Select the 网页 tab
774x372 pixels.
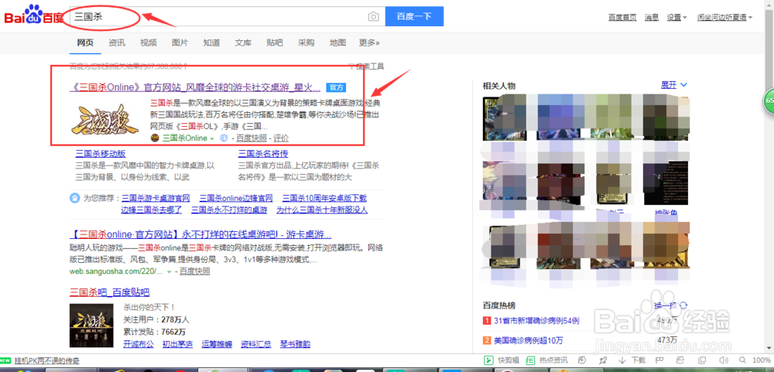pos(85,43)
